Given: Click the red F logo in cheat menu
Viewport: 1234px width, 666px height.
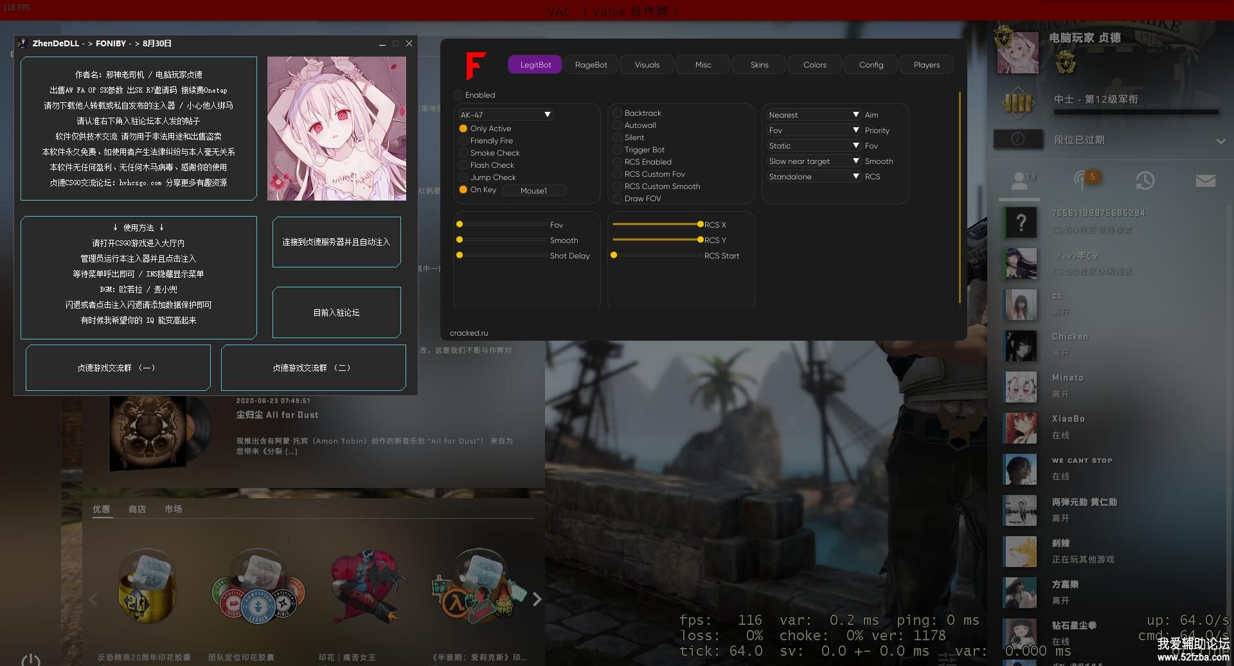Looking at the screenshot, I should (x=476, y=65).
